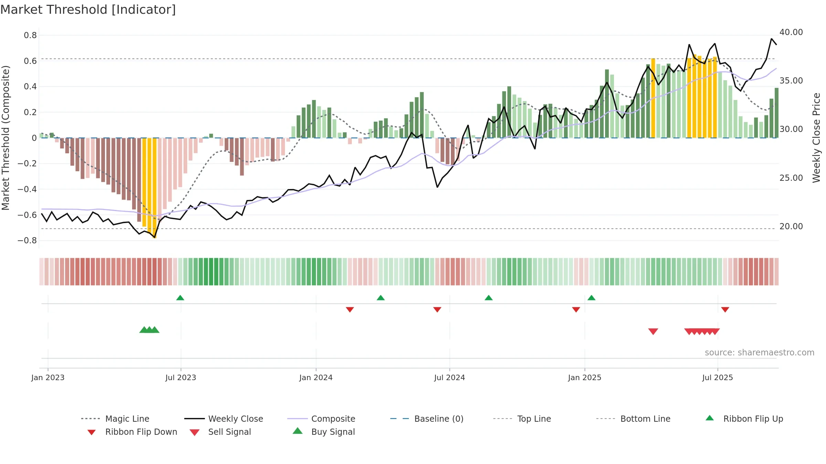Click the Market Threshold (Composite) axis title
The image size is (826, 464).
pos(6,138)
